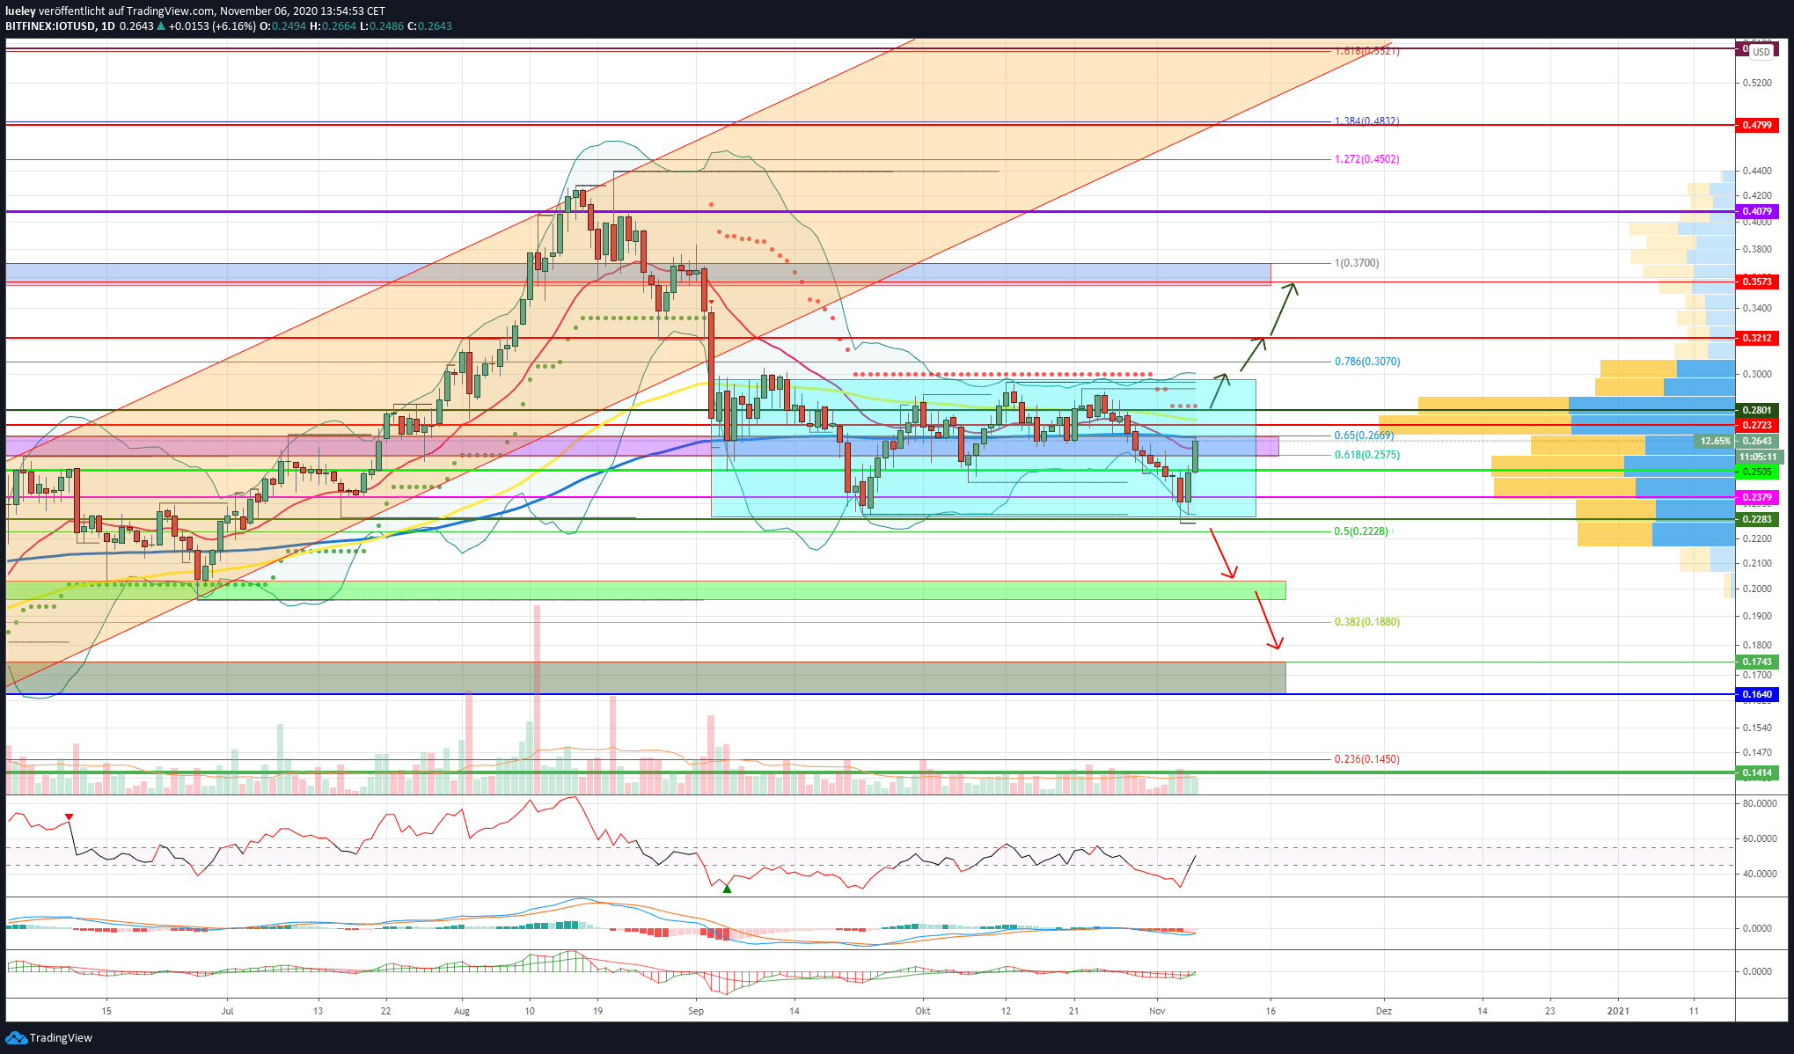1794x1054 pixels.
Task: Click the Fibonacci label 0.65(0.2669)
Action: click(x=1364, y=436)
